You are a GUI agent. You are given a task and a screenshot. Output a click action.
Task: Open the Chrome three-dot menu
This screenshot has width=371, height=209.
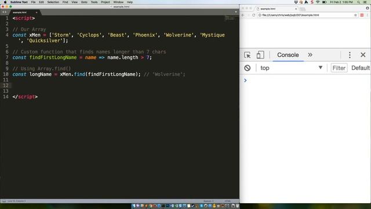click(x=368, y=15)
